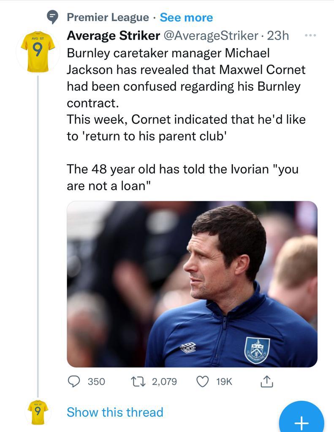This screenshot has height=432, width=334.
Task: Click the Premier League topic icon
Action: (52, 17)
